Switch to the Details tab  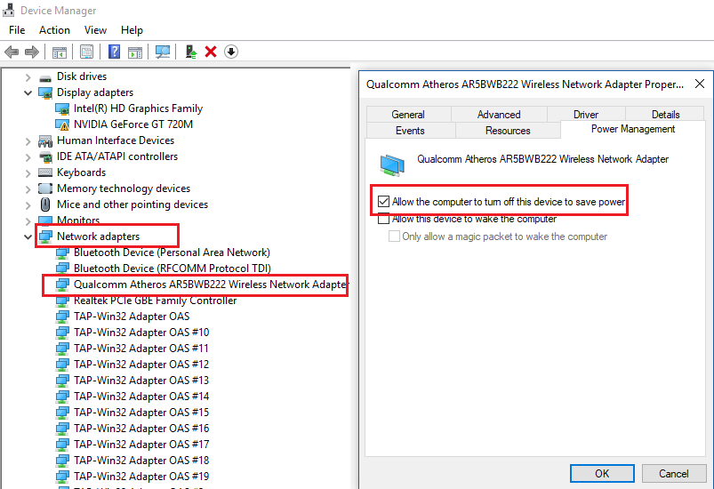pos(665,115)
